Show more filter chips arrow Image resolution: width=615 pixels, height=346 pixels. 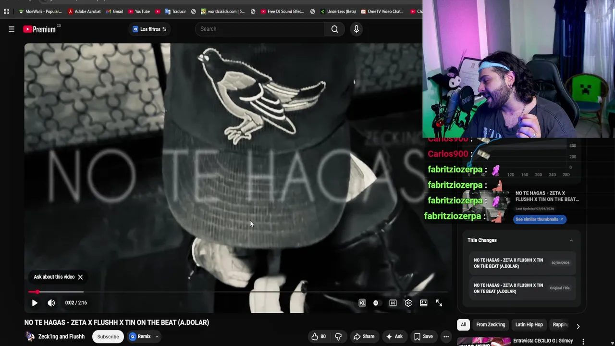578,326
